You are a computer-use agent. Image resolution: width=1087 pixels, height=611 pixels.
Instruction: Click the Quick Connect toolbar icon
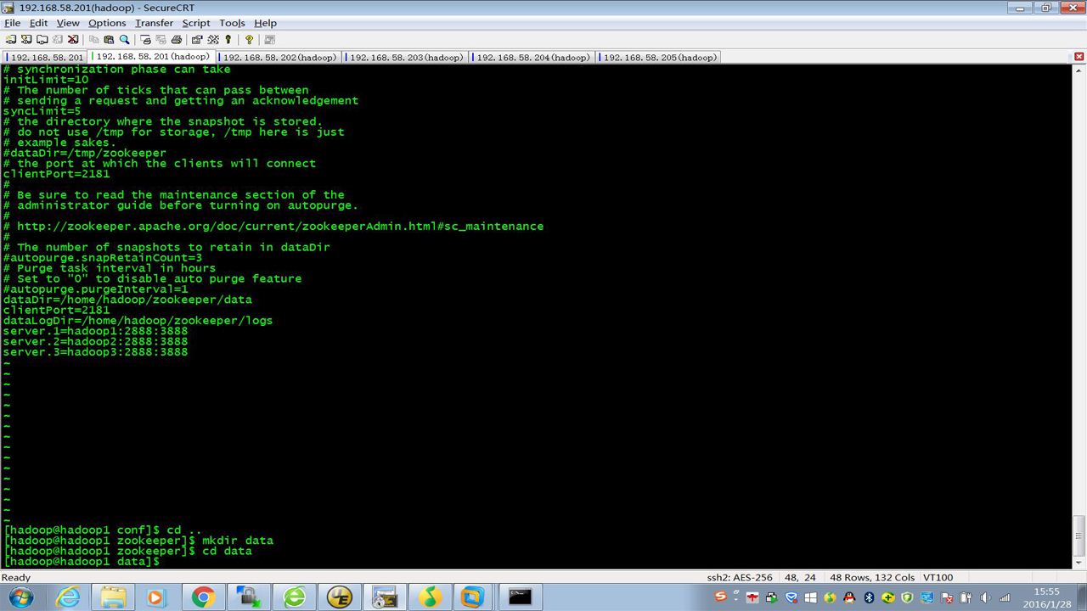click(26, 39)
